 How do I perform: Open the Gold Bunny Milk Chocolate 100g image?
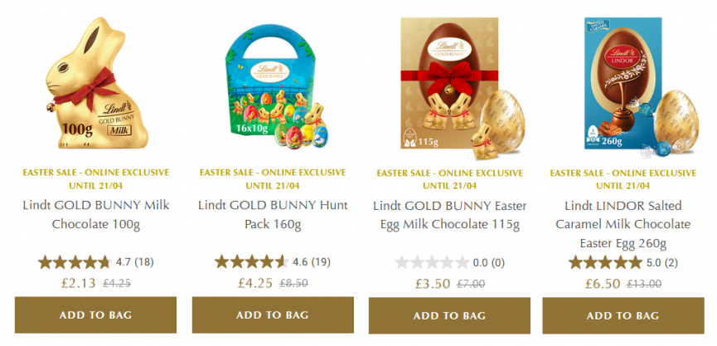pyautogui.click(x=97, y=83)
